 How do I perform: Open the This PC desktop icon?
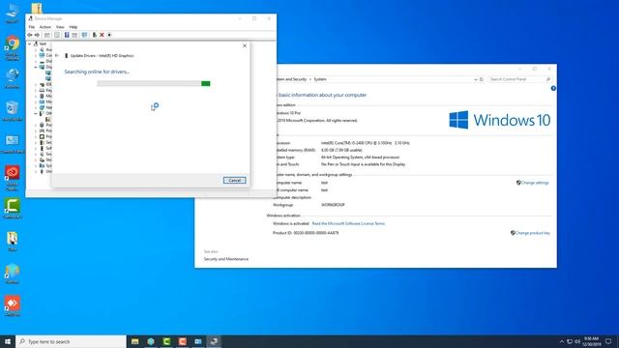coord(13,14)
